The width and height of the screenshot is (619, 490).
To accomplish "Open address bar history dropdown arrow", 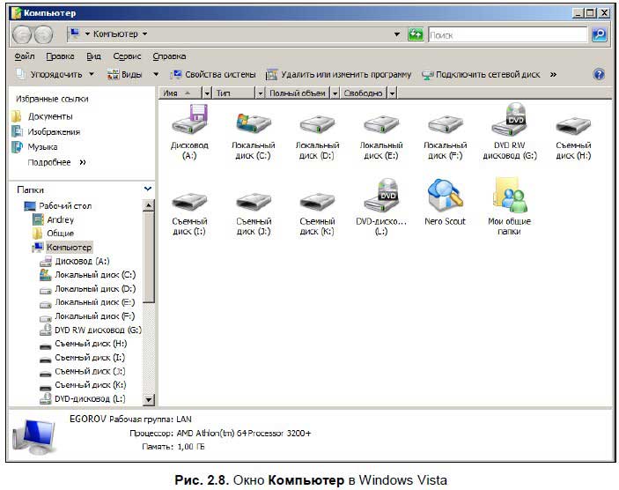I will [x=397, y=34].
